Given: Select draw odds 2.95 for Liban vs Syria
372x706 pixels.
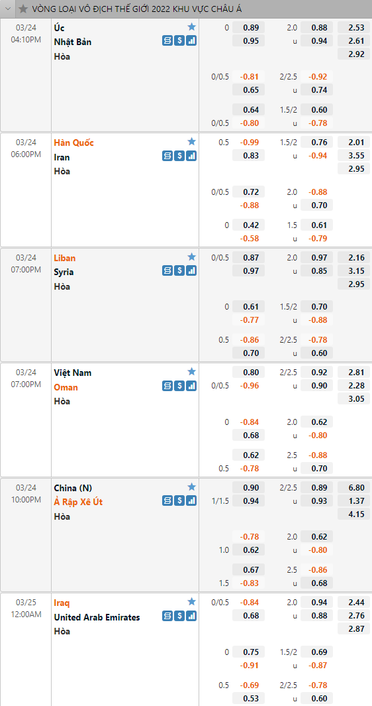Looking at the screenshot, I should pyautogui.click(x=353, y=284).
